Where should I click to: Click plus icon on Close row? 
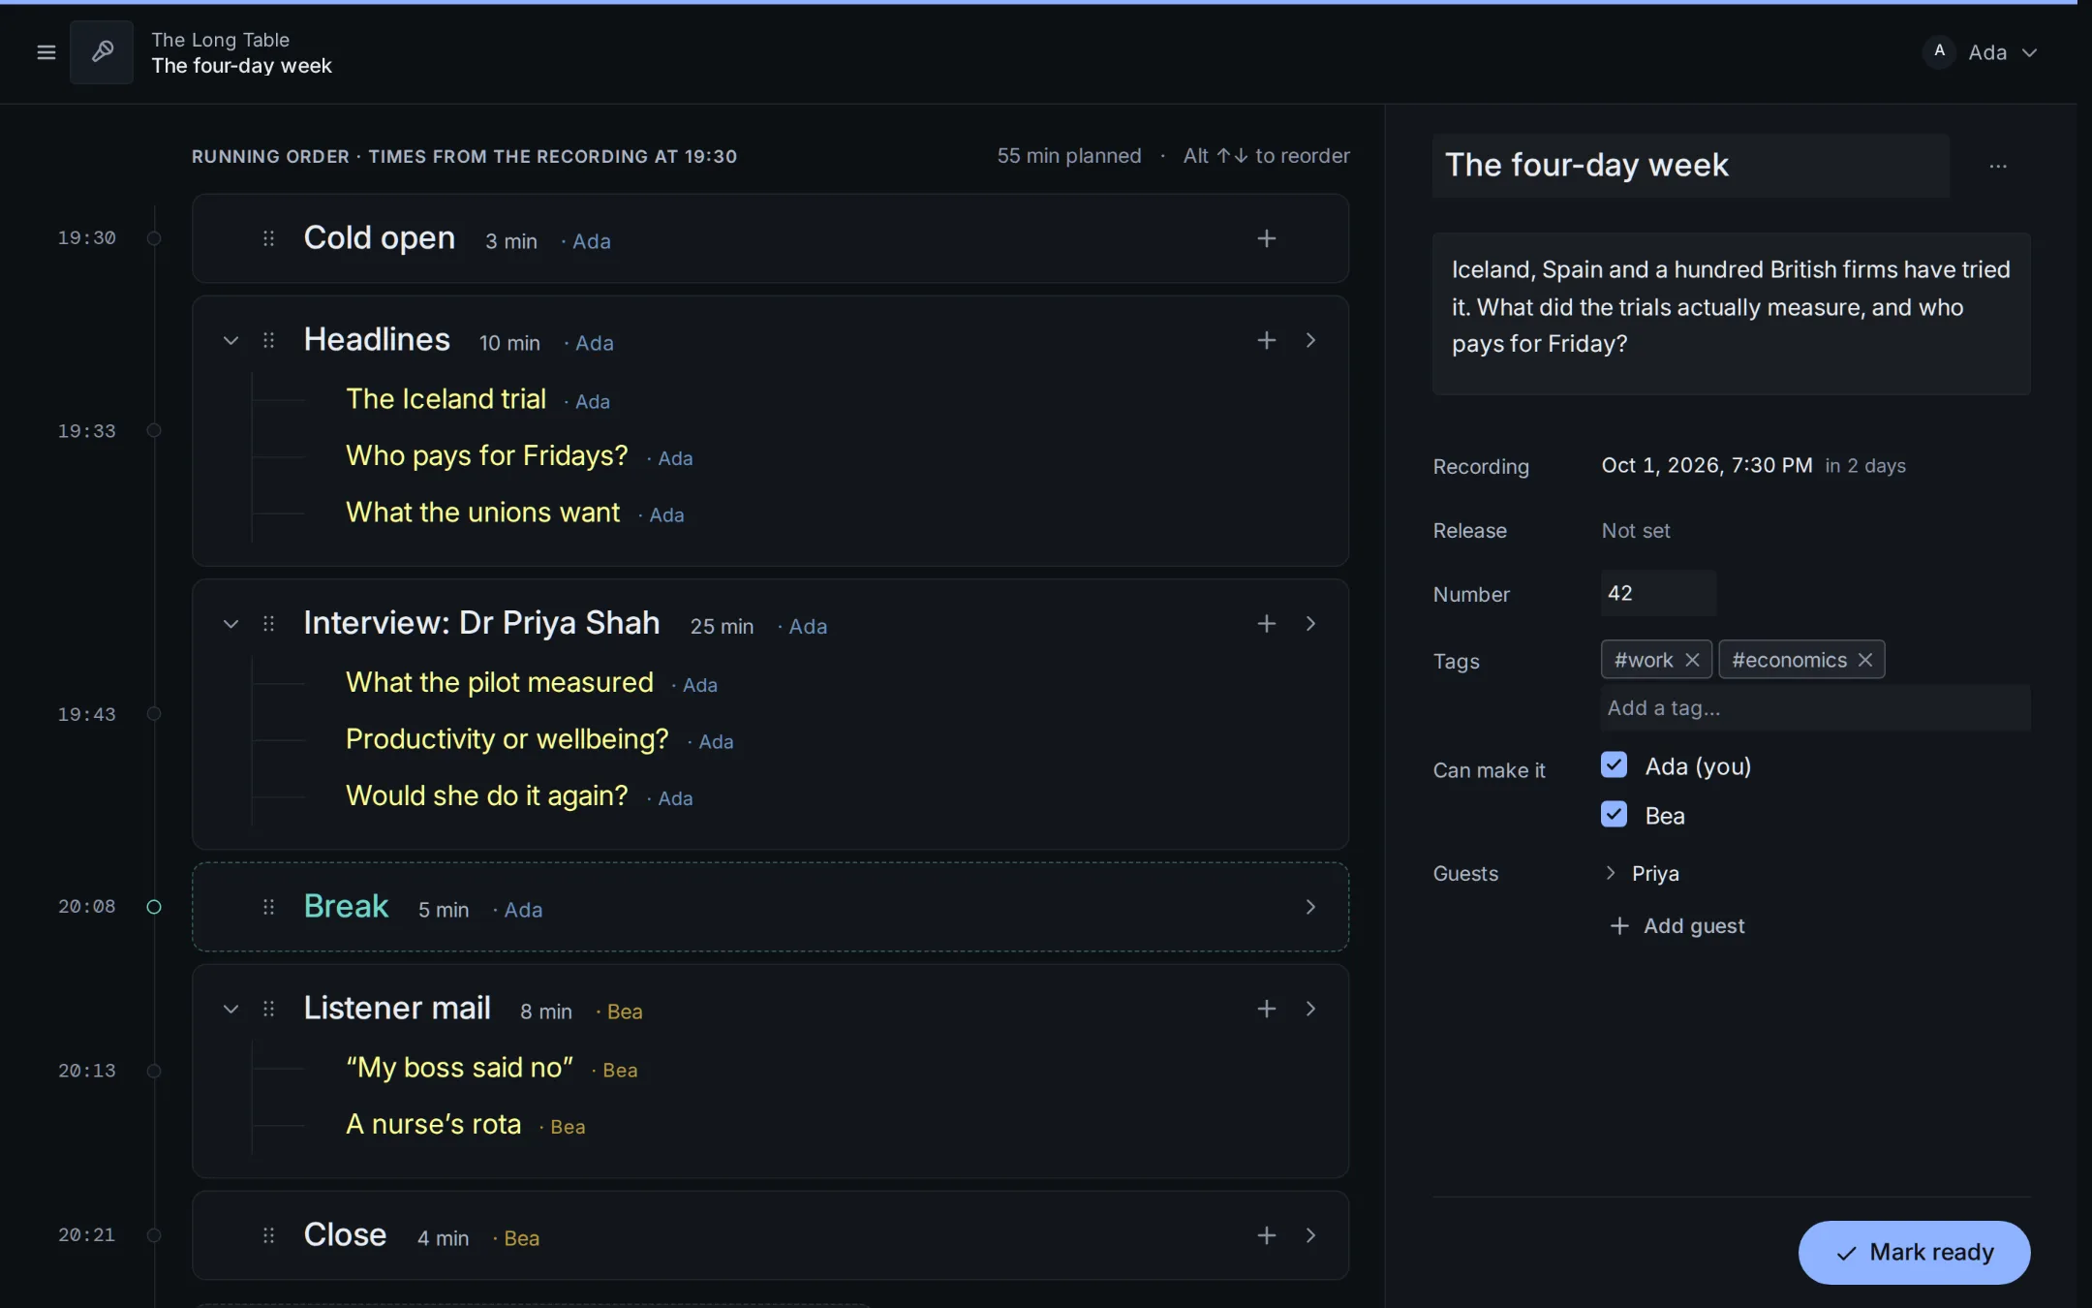tap(1266, 1235)
